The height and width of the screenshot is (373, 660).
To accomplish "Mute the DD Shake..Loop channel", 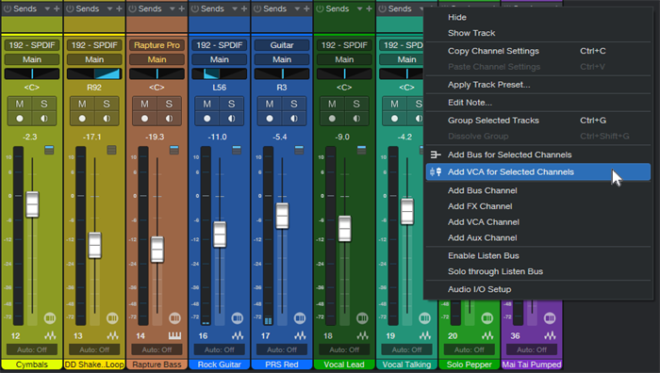I will coord(82,104).
